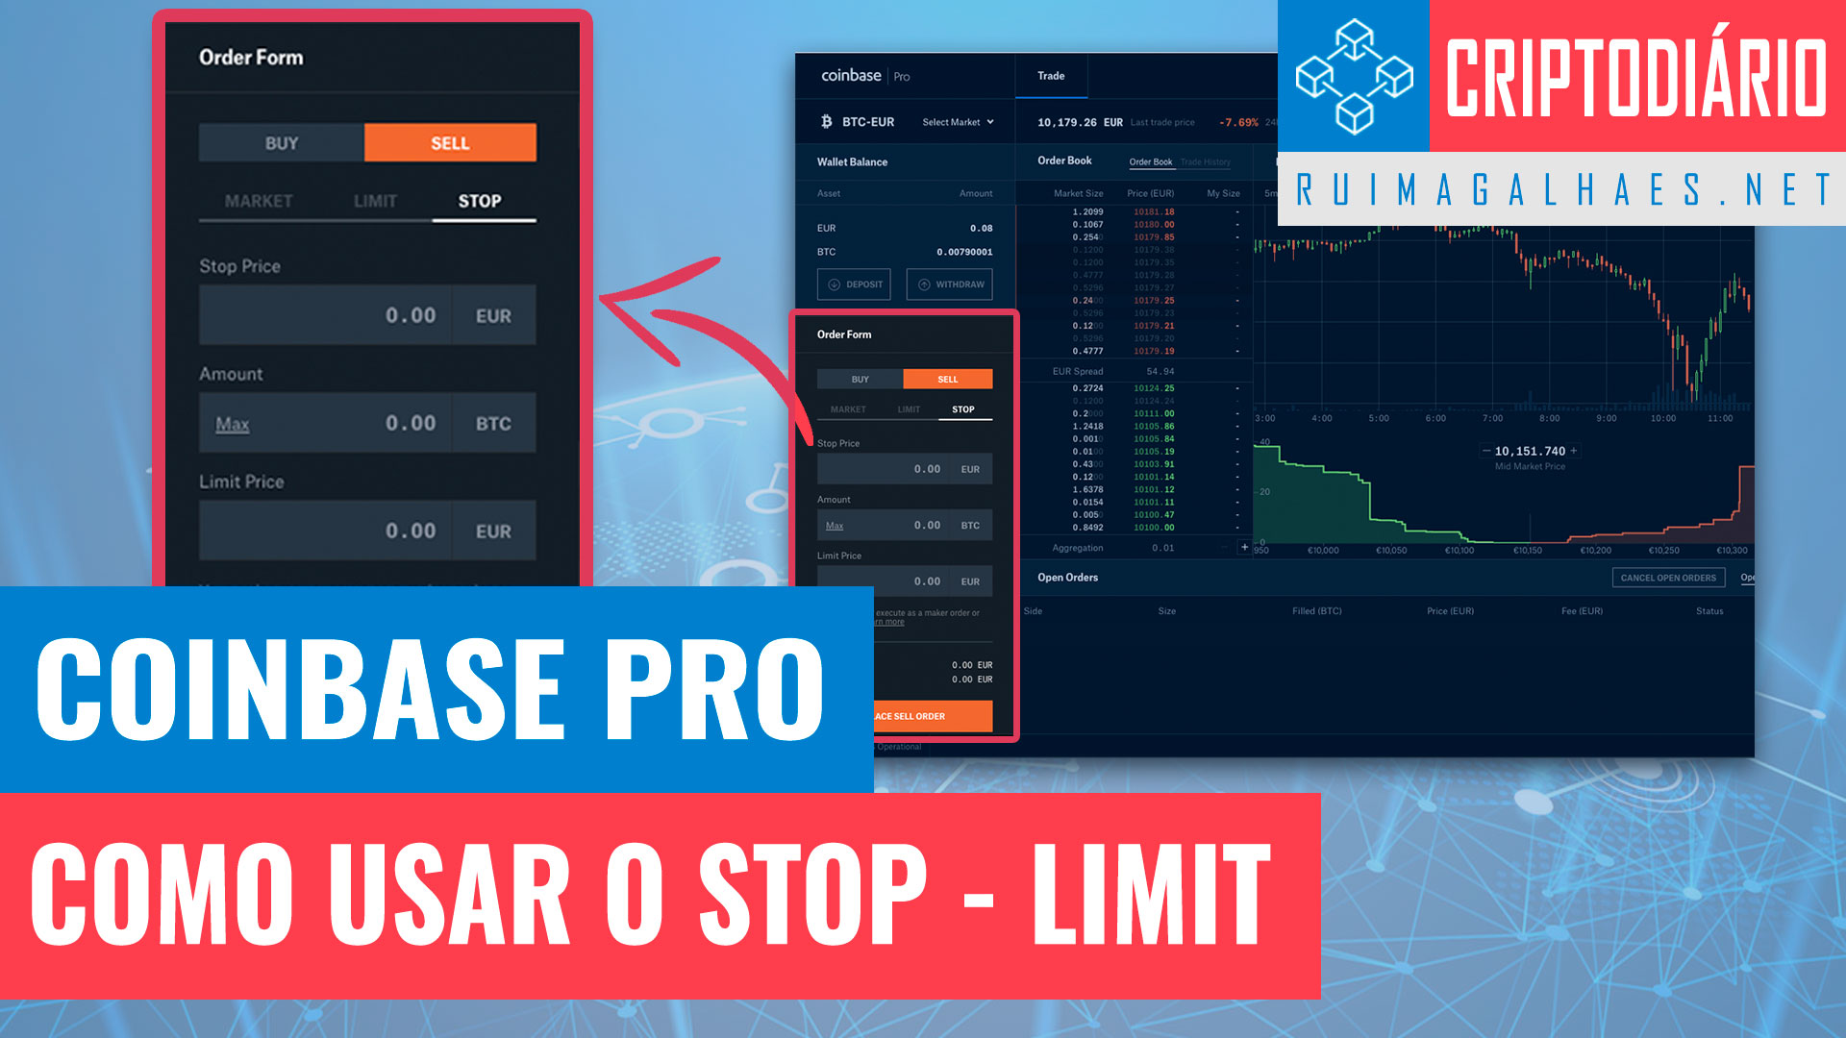1846x1038 pixels.
Task: Toggle the BUY order button
Action: pos(282,142)
